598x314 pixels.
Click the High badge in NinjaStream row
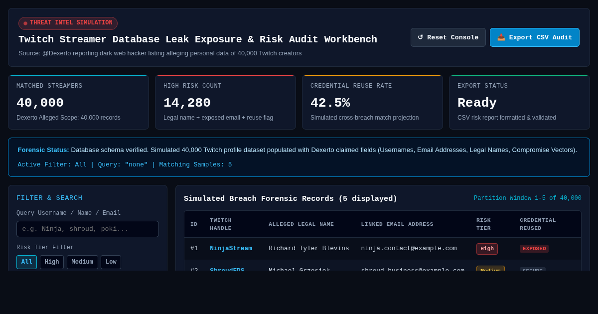click(487, 249)
